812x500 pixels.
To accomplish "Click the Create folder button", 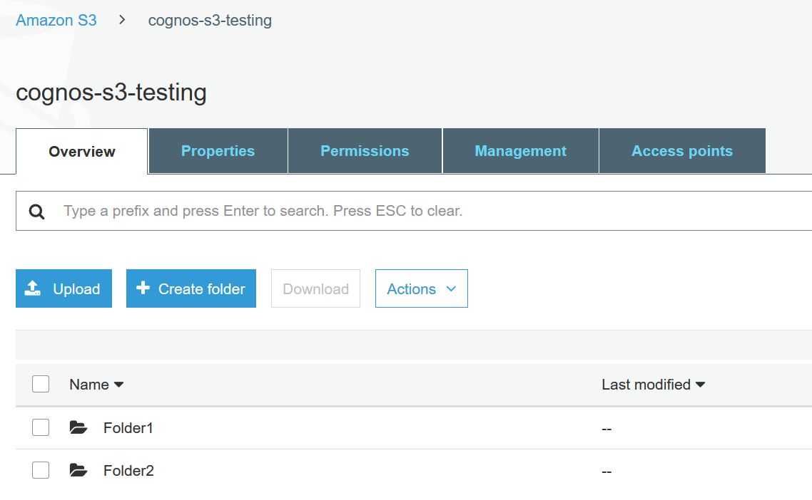I will [191, 288].
